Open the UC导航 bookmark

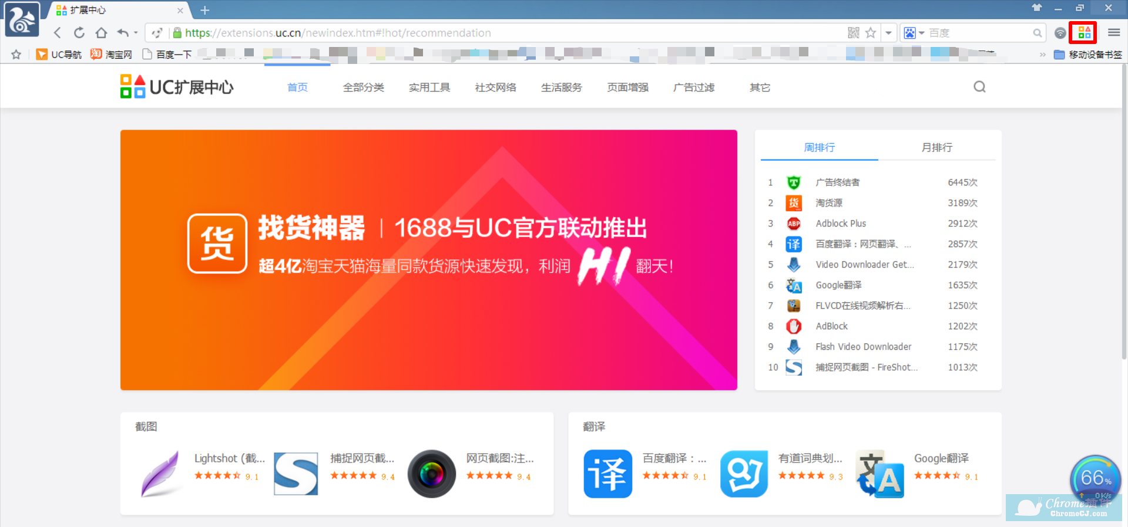tap(59, 55)
